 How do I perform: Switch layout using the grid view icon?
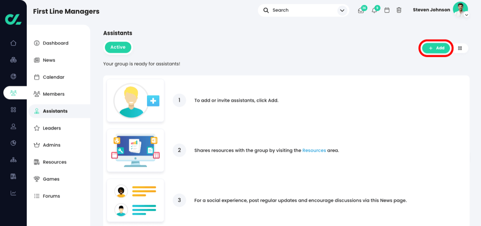pos(460,48)
